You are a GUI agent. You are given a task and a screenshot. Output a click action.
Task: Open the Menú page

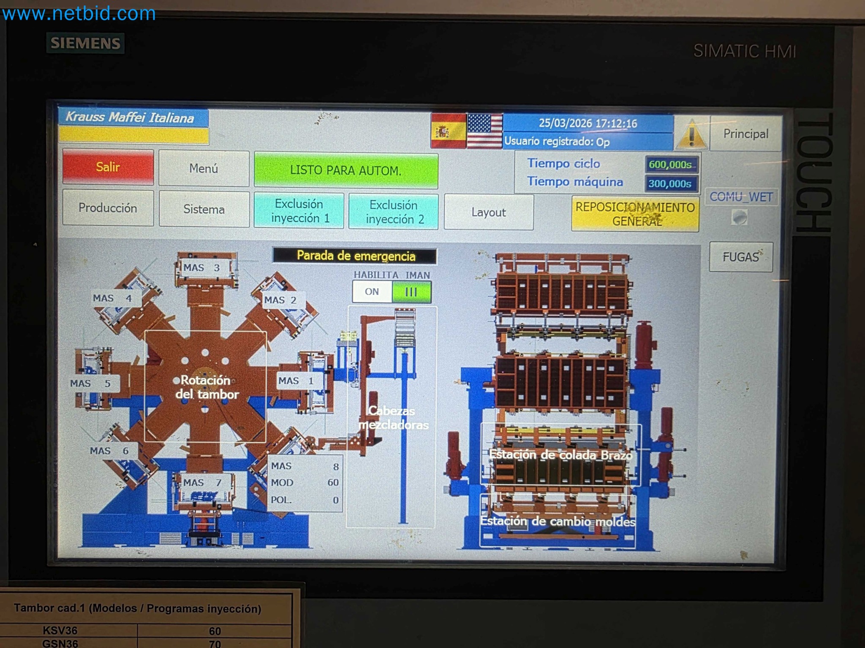point(204,168)
